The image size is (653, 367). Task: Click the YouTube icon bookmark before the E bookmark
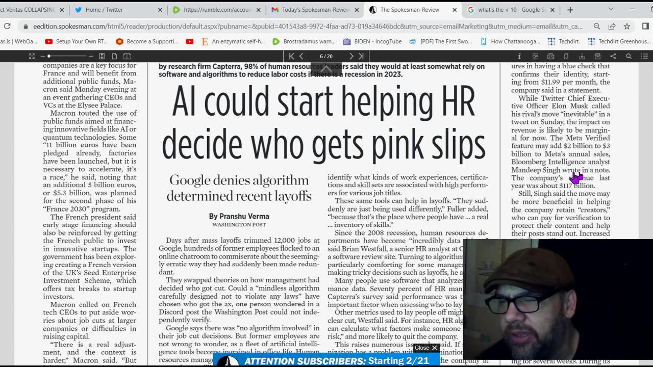tap(190, 41)
